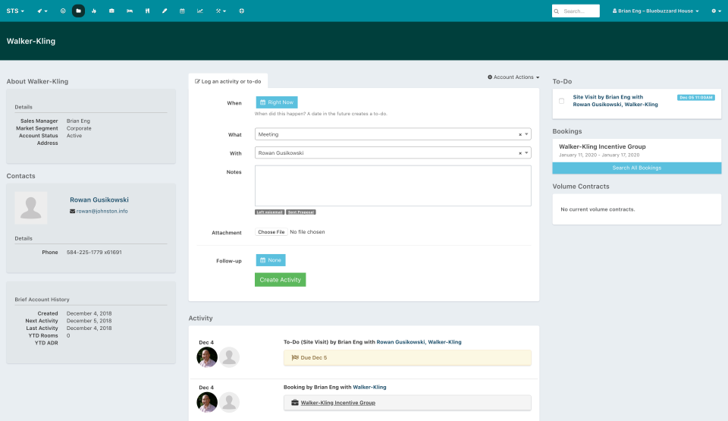
Task: Email rowan@johnston.info
Action: point(102,211)
